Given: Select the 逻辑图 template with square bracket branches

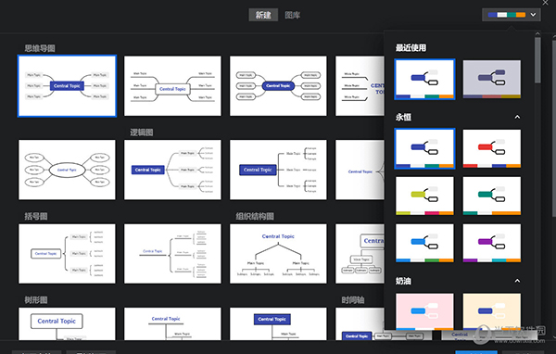Looking at the screenshot, I should (x=278, y=170).
